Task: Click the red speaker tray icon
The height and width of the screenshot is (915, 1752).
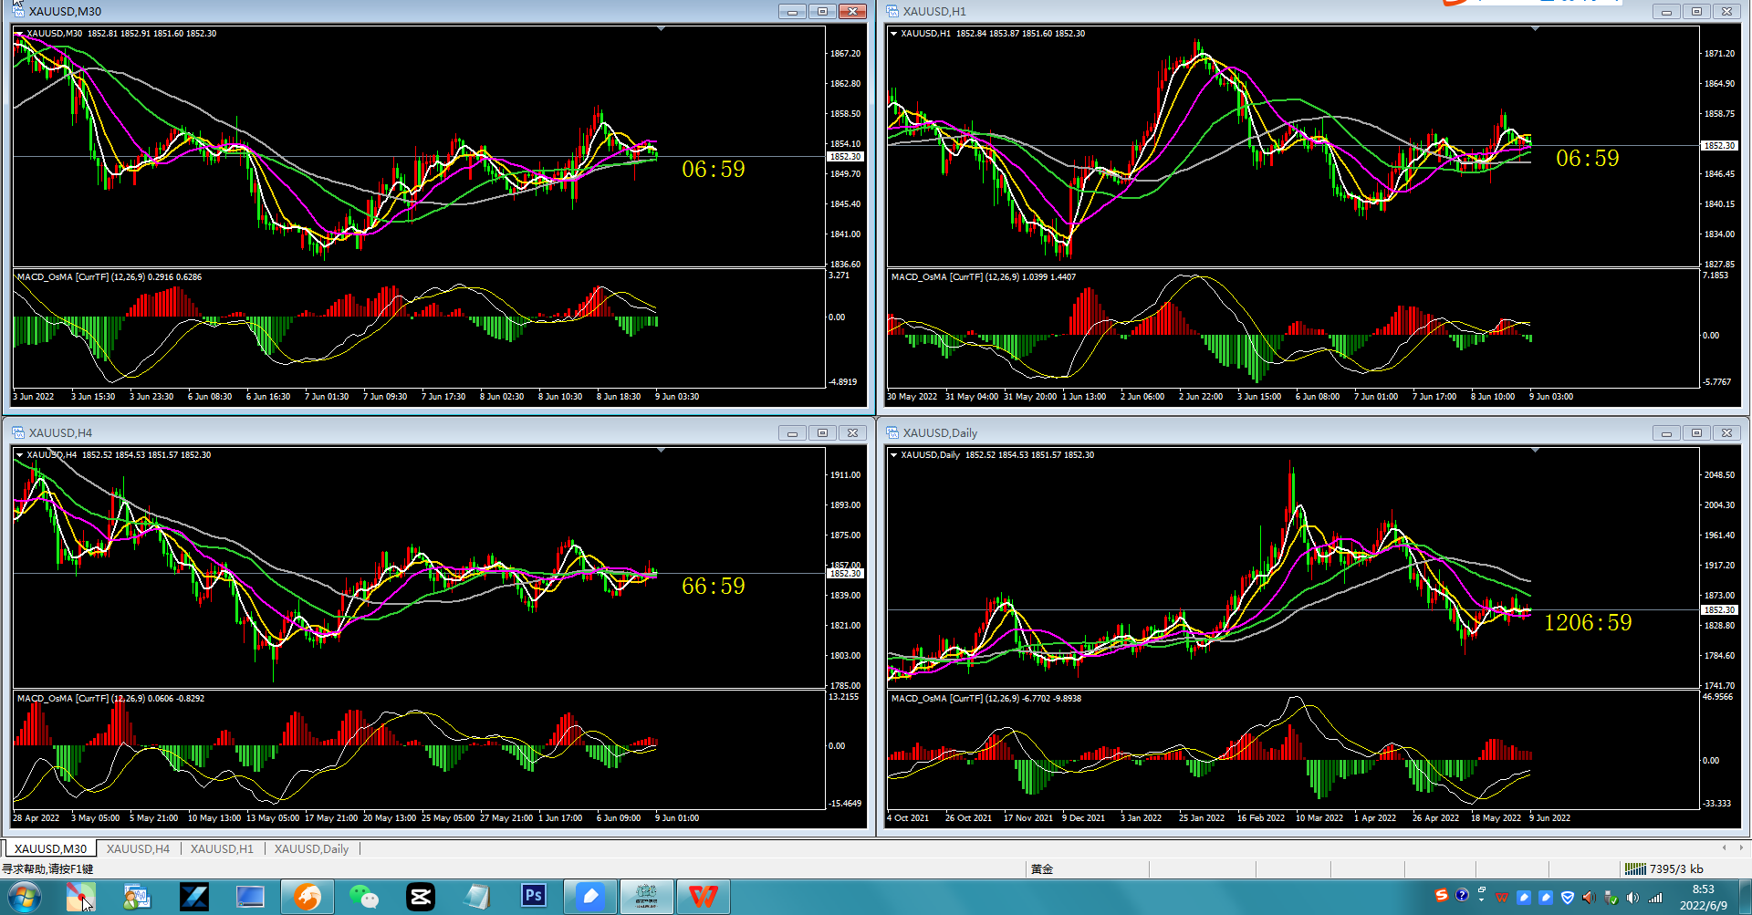Action: click(x=1589, y=898)
